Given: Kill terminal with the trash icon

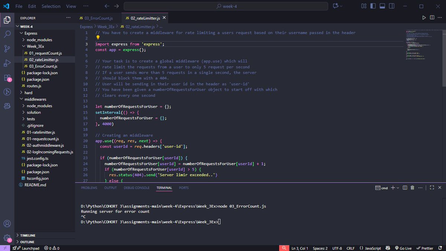Looking at the screenshot, I should coord(413,188).
